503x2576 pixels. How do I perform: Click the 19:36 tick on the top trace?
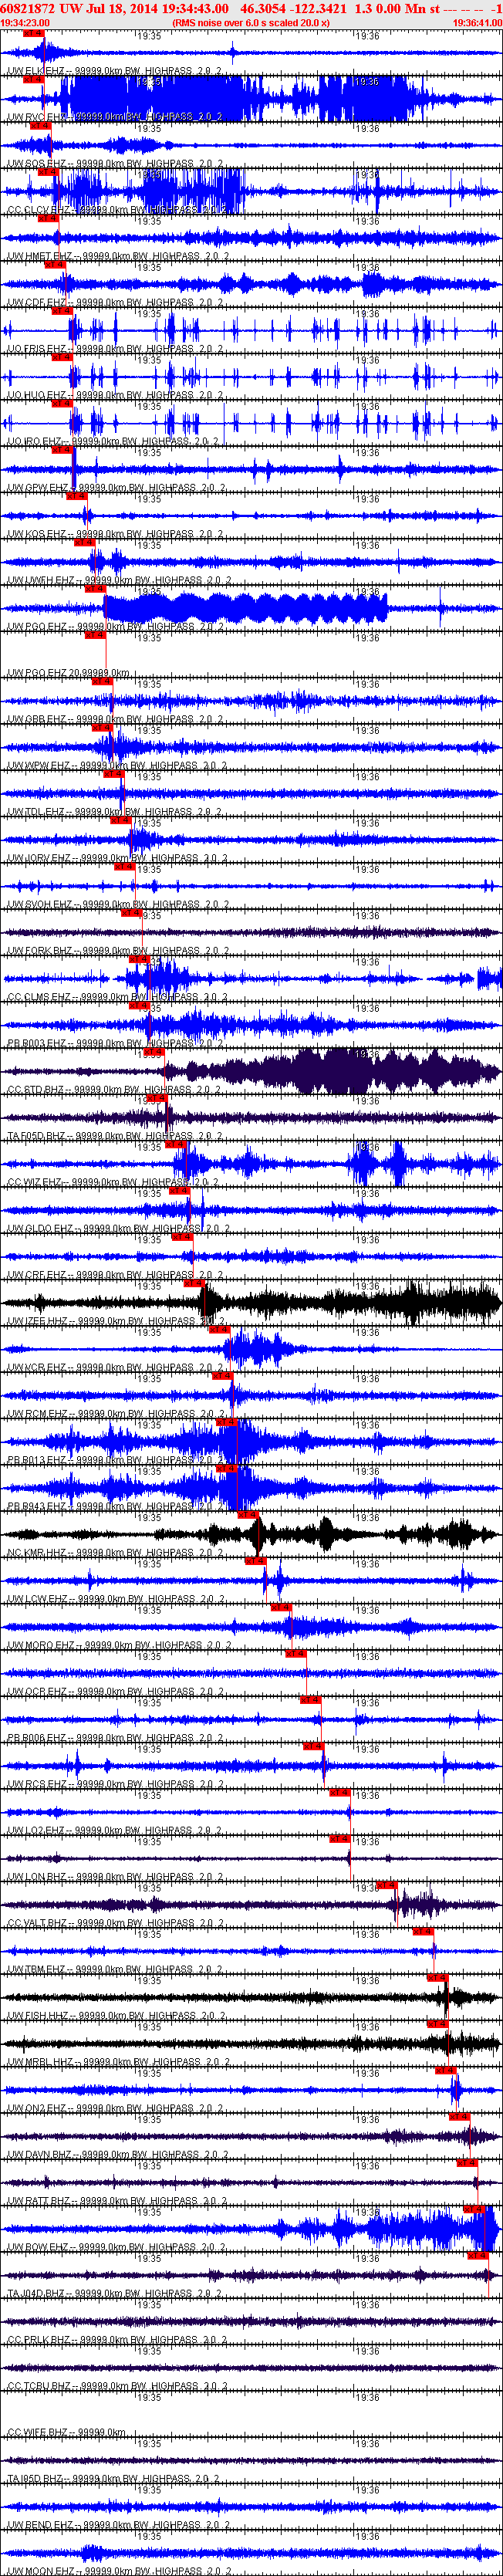[x=367, y=35]
